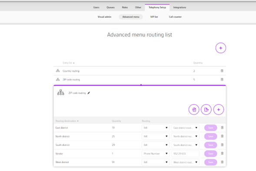
Task: Save the North district row
Action: coord(211,136)
